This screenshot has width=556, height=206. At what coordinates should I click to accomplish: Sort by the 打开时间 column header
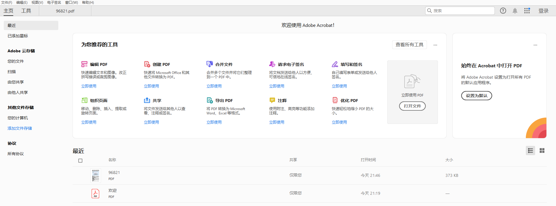click(x=368, y=160)
